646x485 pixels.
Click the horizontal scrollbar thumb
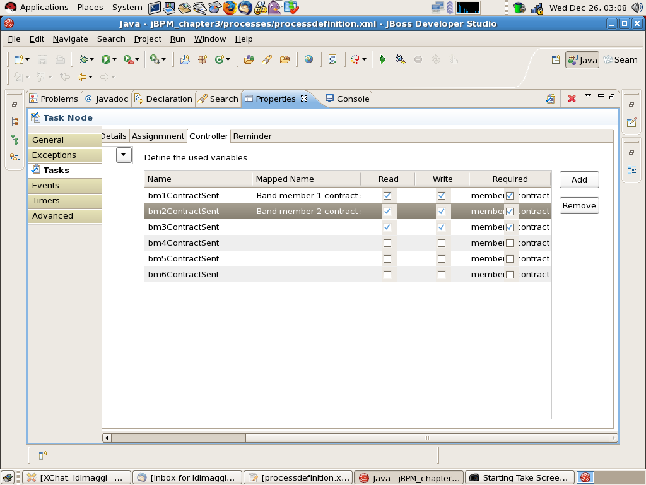pos(179,438)
